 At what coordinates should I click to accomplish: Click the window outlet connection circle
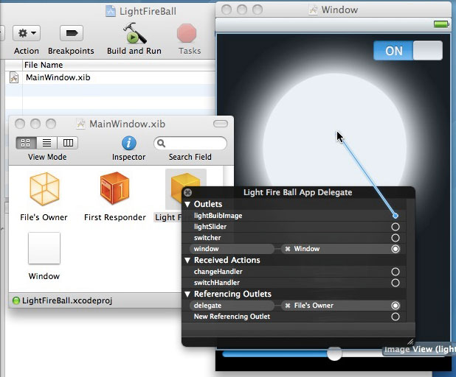395,249
